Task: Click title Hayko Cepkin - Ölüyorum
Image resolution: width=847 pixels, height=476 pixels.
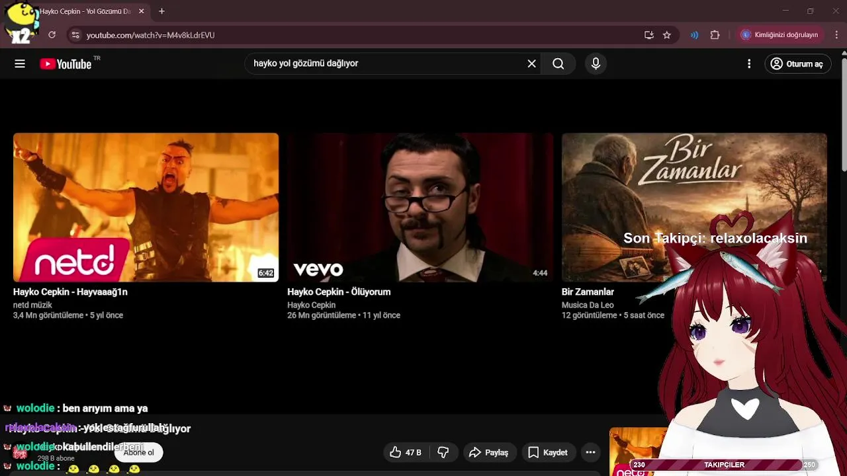Action: coord(339,292)
